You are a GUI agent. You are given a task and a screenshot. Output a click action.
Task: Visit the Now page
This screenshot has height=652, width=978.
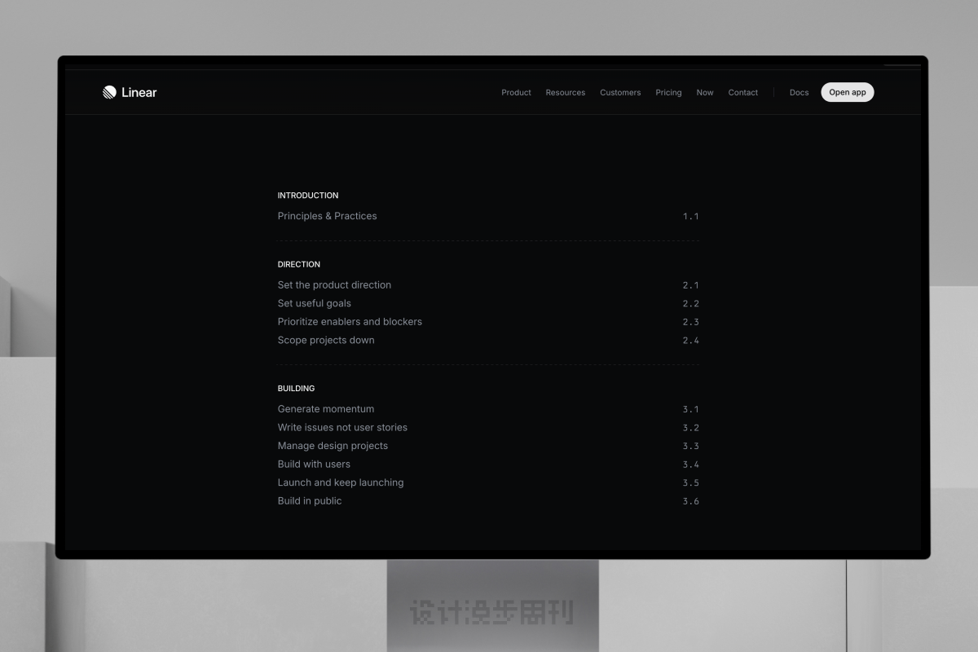click(705, 93)
